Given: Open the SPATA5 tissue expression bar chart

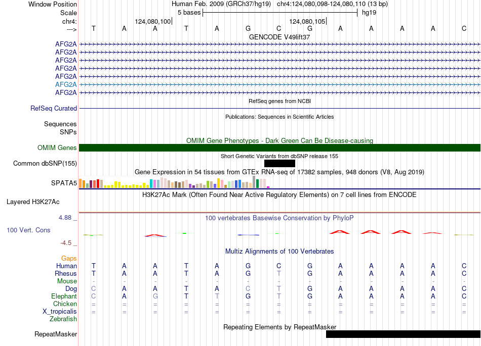Looking at the screenshot, I should (174, 182).
